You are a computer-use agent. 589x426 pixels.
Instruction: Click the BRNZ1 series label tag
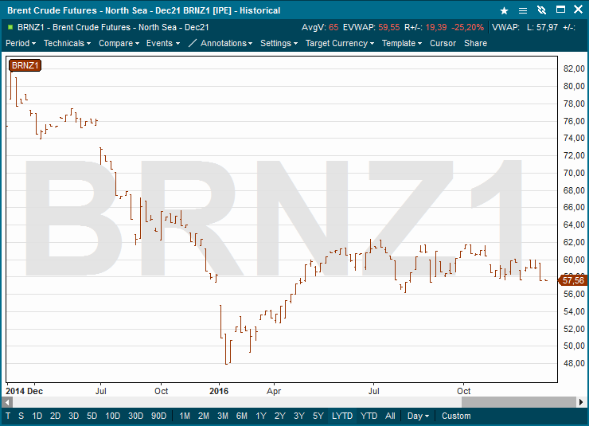tap(25, 65)
